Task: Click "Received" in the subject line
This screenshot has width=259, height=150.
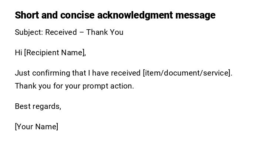Action: coord(61,33)
